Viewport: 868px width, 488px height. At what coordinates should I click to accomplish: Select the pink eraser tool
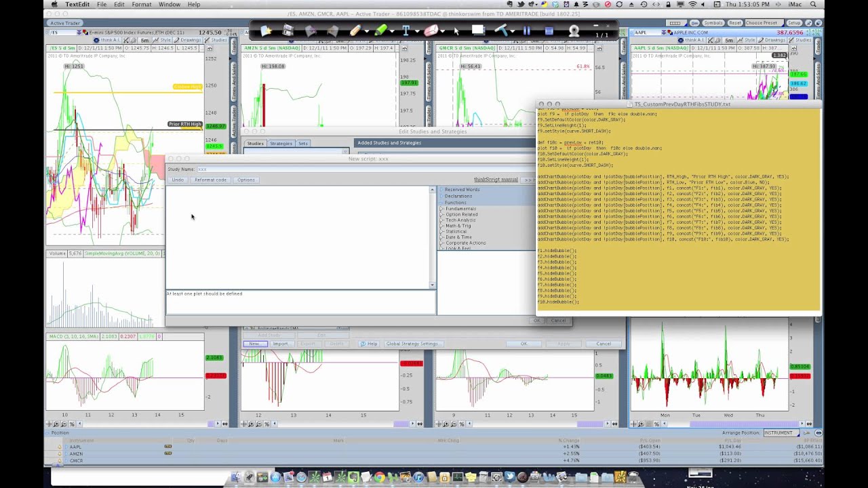[x=431, y=30]
